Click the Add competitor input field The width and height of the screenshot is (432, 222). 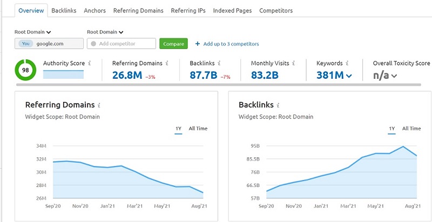click(122, 44)
